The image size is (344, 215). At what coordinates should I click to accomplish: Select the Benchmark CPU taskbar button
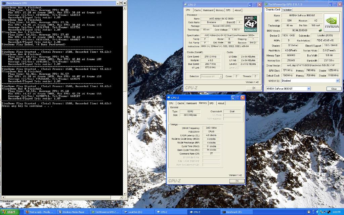[237, 212]
